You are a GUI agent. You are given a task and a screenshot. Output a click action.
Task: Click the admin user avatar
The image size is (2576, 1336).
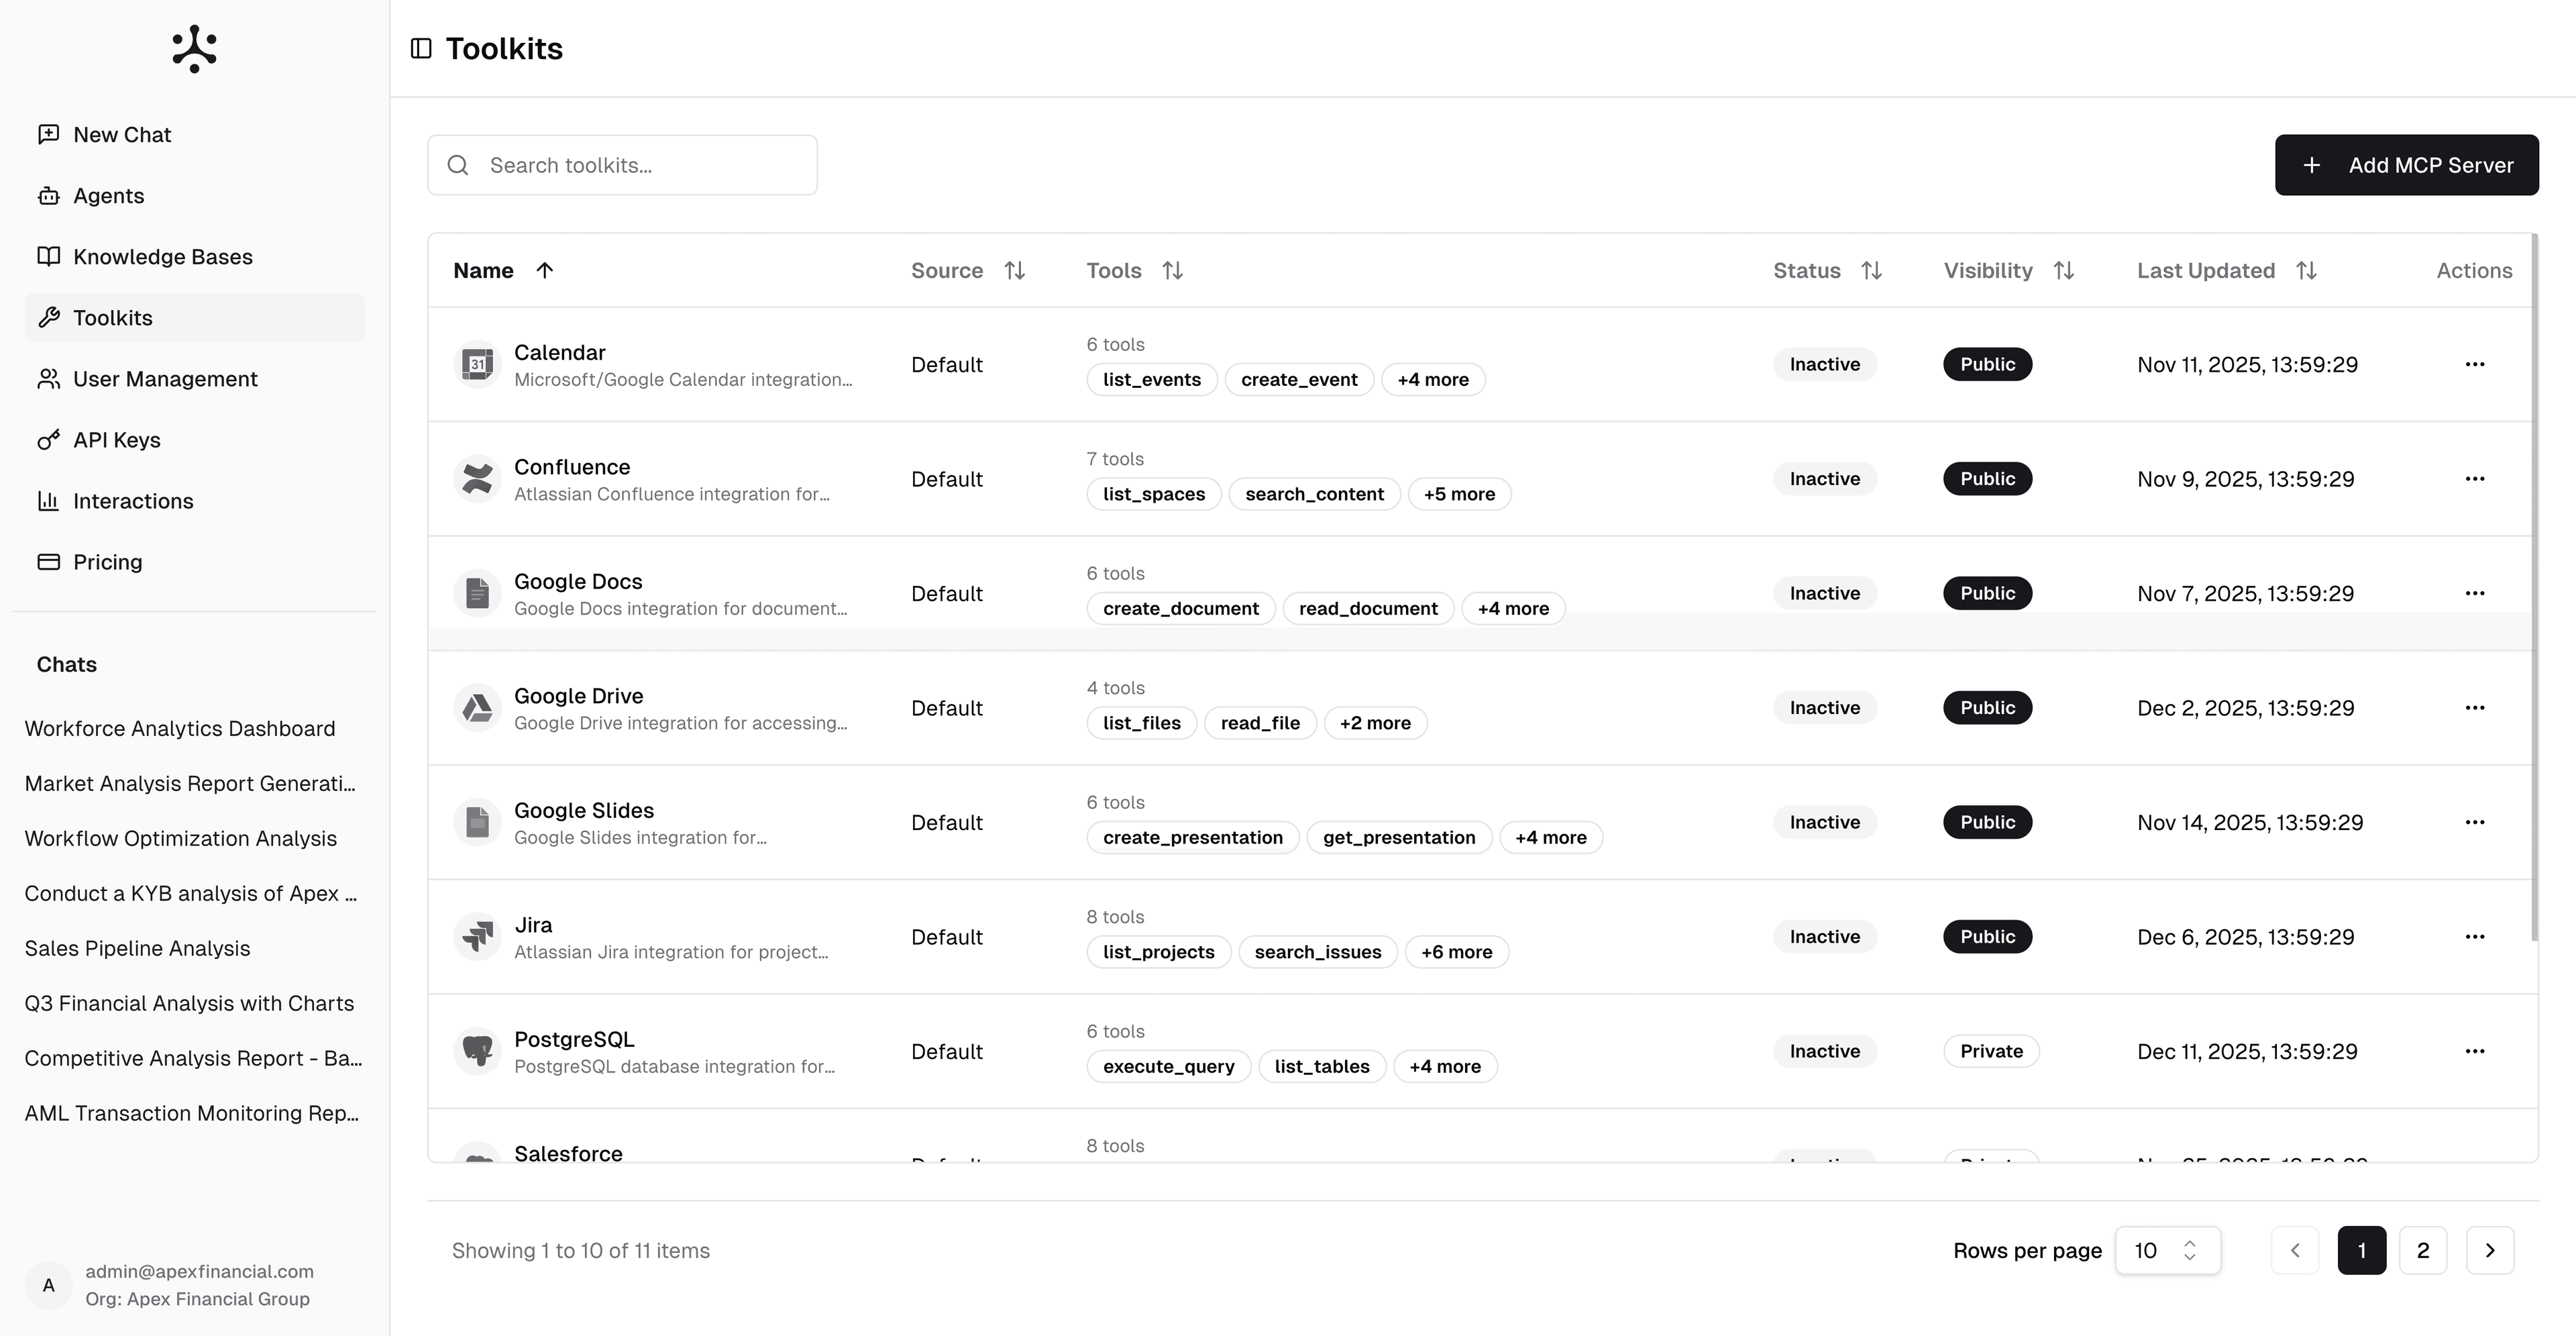pyautogui.click(x=48, y=1285)
